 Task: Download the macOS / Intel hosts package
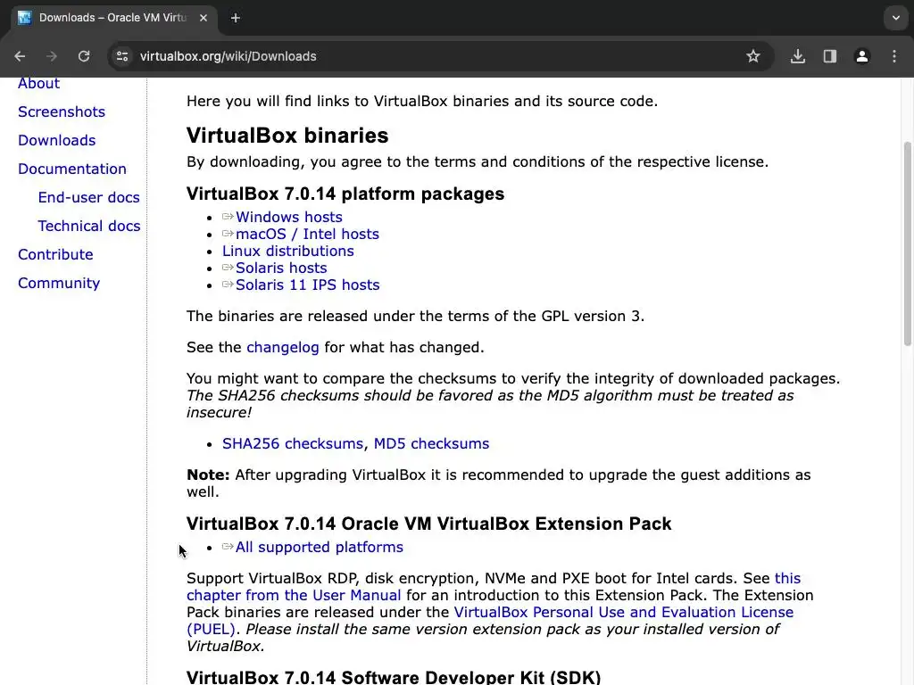pyautogui.click(x=307, y=235)
